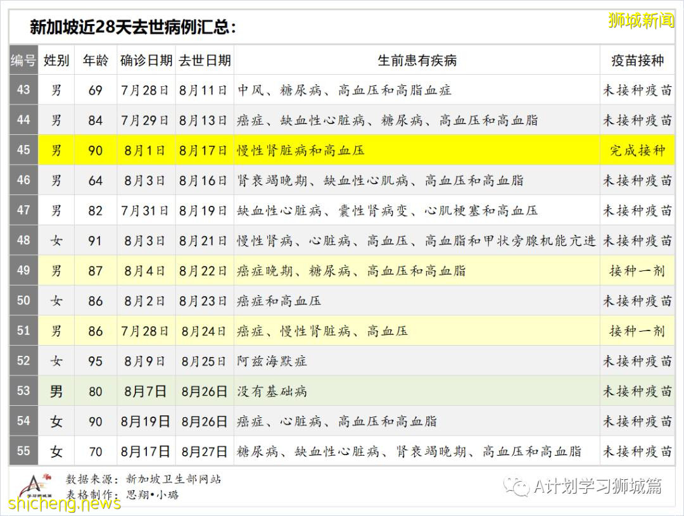684x516 pixels.
Task: Select the 接种一剂 cell of row 49
Action: (637, 271)
